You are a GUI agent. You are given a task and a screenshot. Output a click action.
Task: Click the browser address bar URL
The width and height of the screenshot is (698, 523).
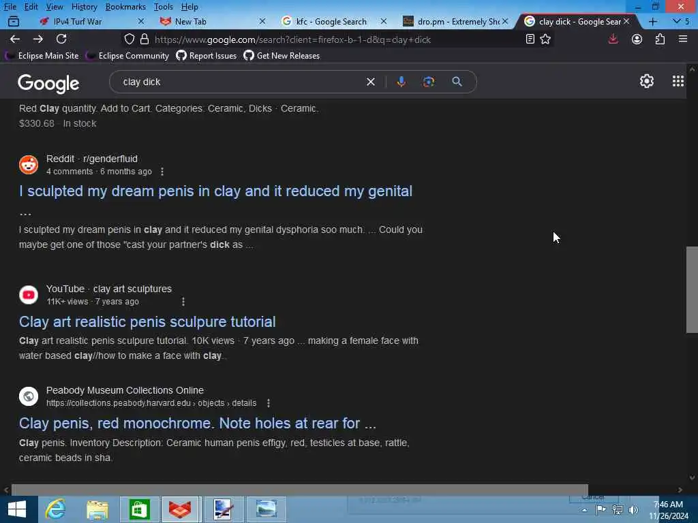tap(292, 39)
